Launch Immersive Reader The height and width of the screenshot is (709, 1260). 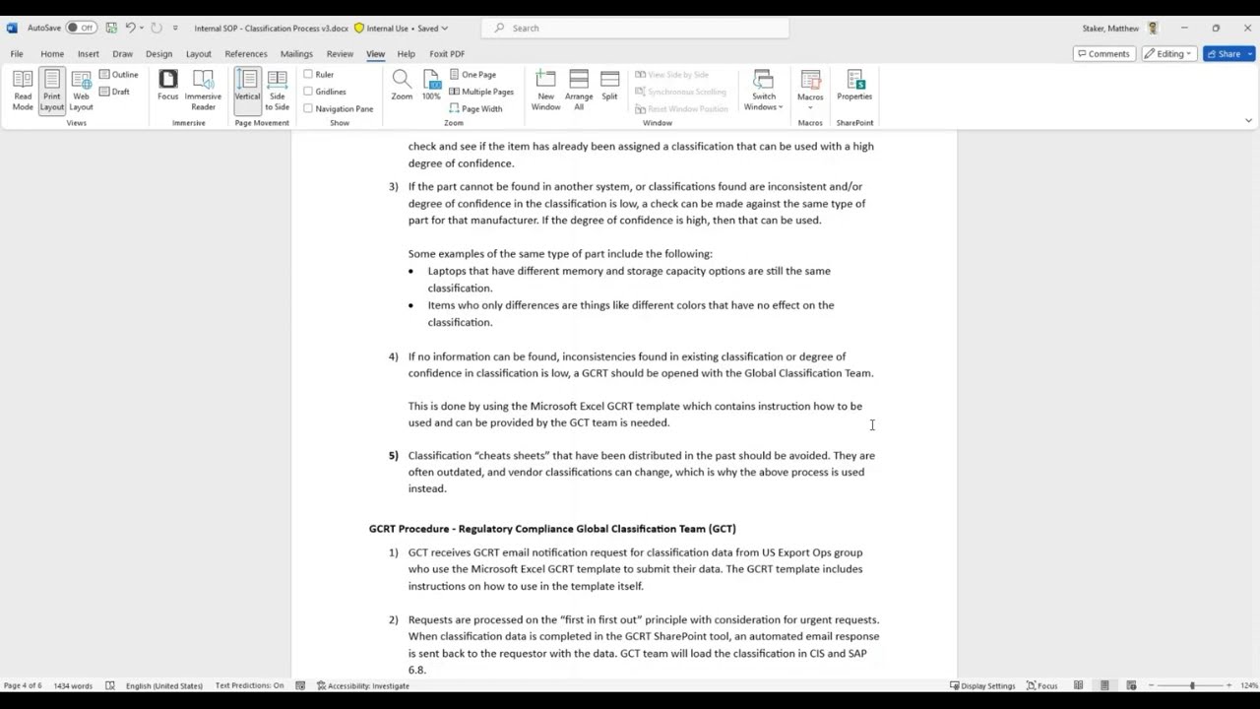tap(203, 91)
